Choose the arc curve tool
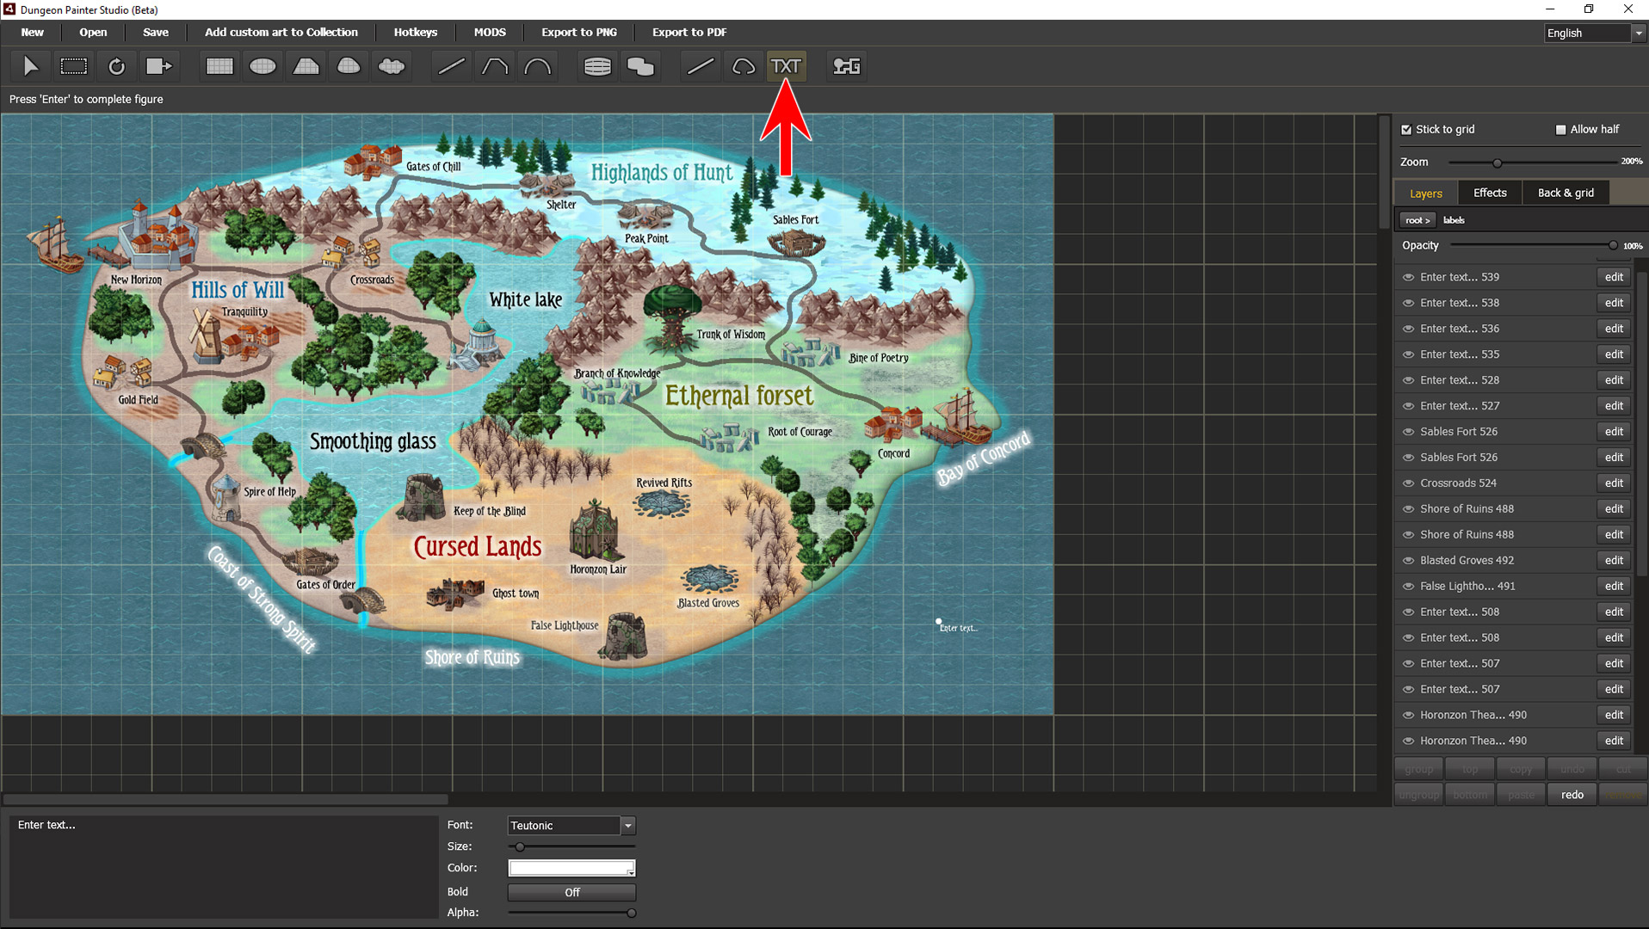This screenshot has height=929, width=1649. click(538, 66)
